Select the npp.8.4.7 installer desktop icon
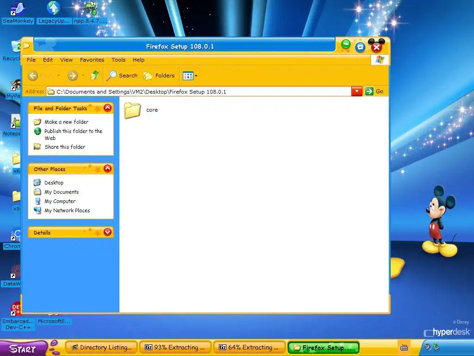Image resolution: width=474 pixels, height=356 pixels. pyautogui.click(x=90, y=13)
